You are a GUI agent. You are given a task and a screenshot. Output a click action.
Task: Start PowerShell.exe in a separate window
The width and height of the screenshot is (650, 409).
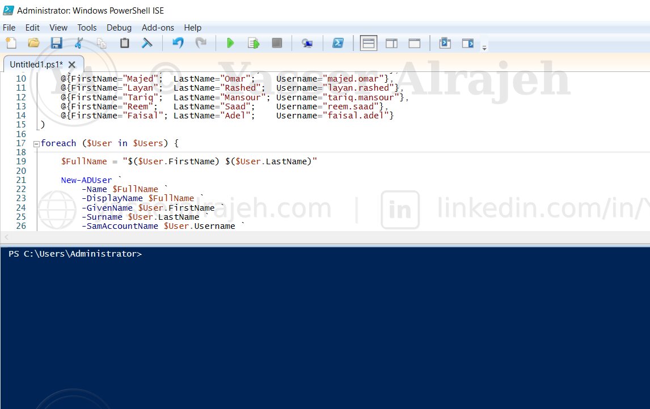point(338,43)
